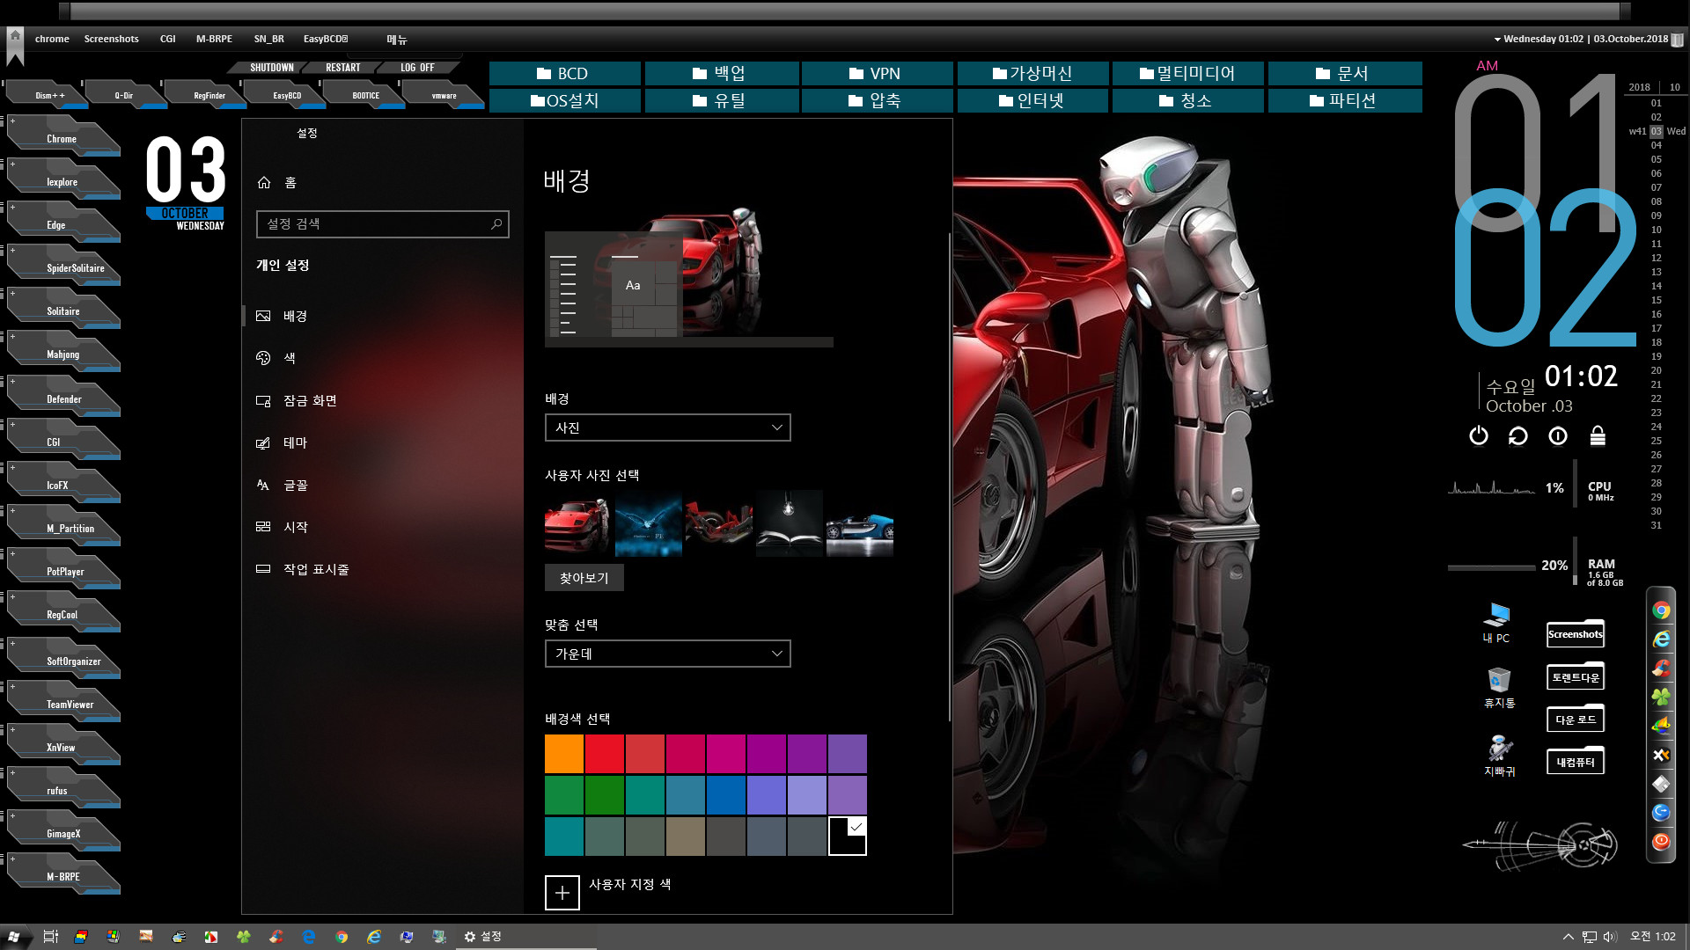Launch XnView from the left panel
Screen dimensions: 1690x950
click(x=62, y=747)
